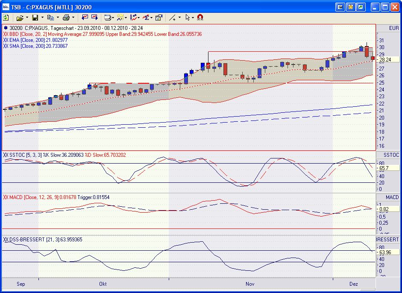Save chart with the floppy disk icon
This screenshot has height=293, width=402.
(35, 18)
